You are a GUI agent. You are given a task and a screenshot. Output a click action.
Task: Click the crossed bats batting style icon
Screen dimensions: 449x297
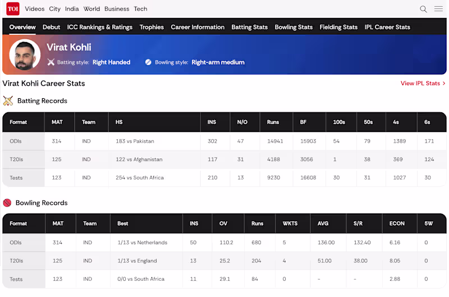pyautogui.click(x=51, y=62)
